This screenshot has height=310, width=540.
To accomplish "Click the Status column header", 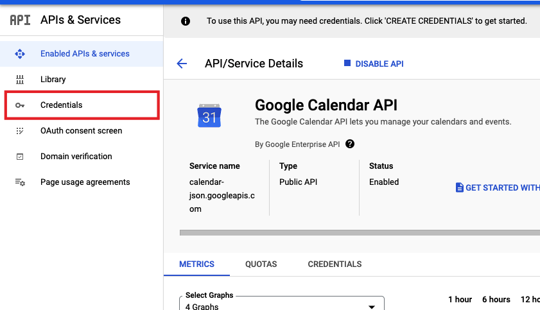I will (x=381, y=166).
